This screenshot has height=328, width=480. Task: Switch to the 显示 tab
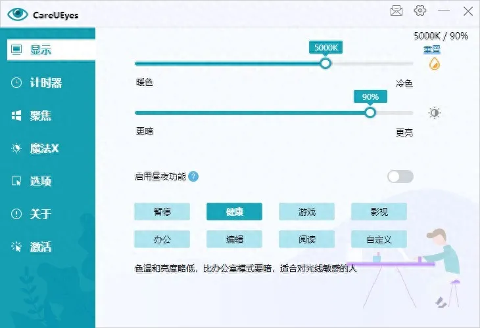coord(51,49)
